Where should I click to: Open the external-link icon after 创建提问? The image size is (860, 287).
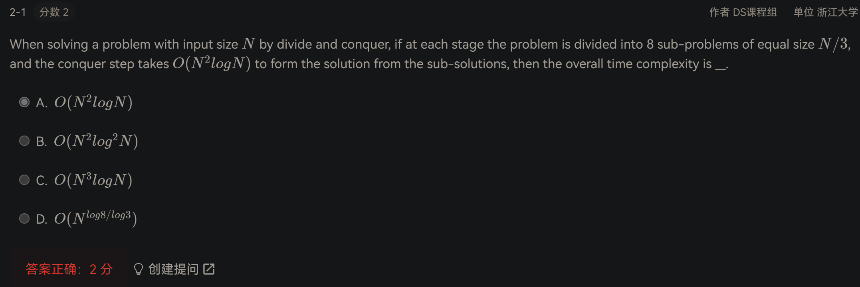click(x=209, y=269)
